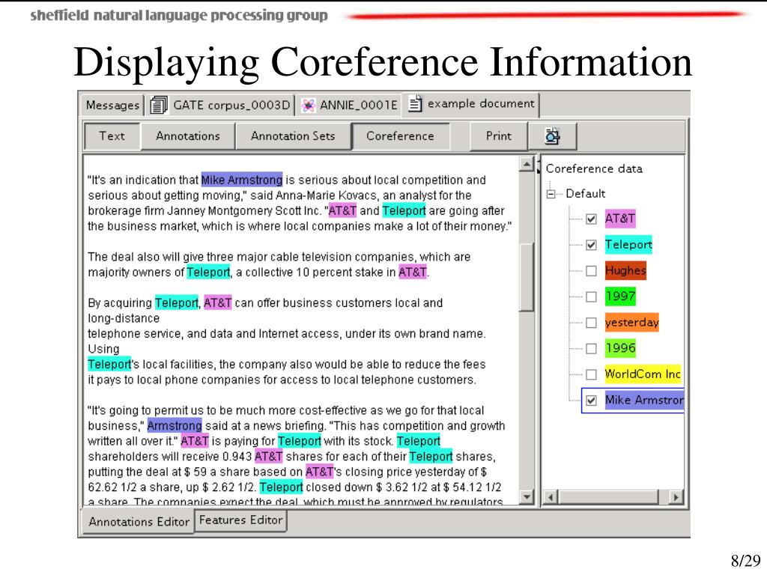Click the icon button right of Print
767x575 pixels.
coord(552,136)
